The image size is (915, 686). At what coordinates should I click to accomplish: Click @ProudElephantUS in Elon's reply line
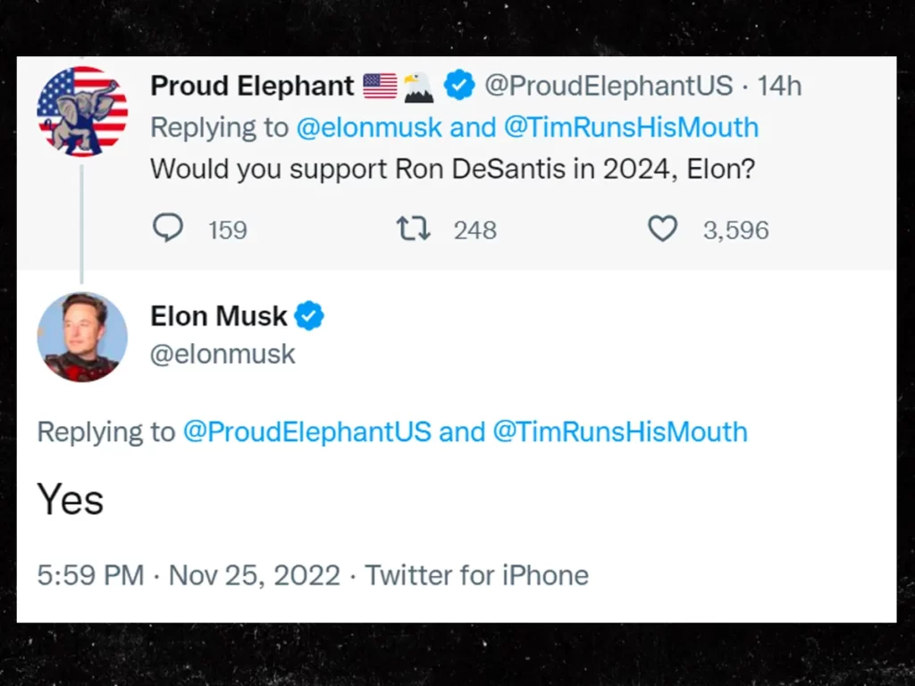click(306, 432)
